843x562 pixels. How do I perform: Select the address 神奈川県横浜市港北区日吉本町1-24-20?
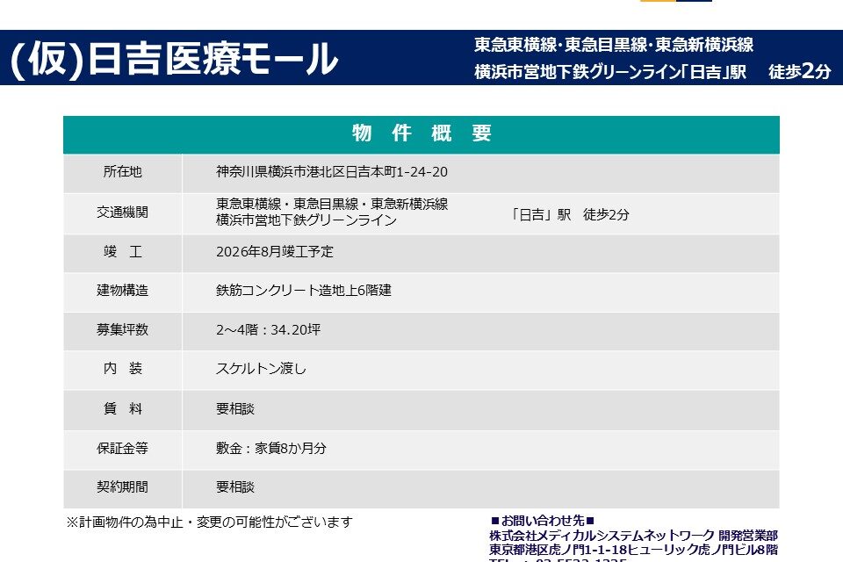pos(331,172)
